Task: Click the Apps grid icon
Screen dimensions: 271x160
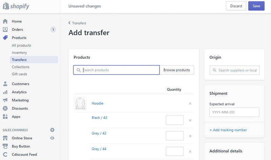Action: tap(5, 116)
